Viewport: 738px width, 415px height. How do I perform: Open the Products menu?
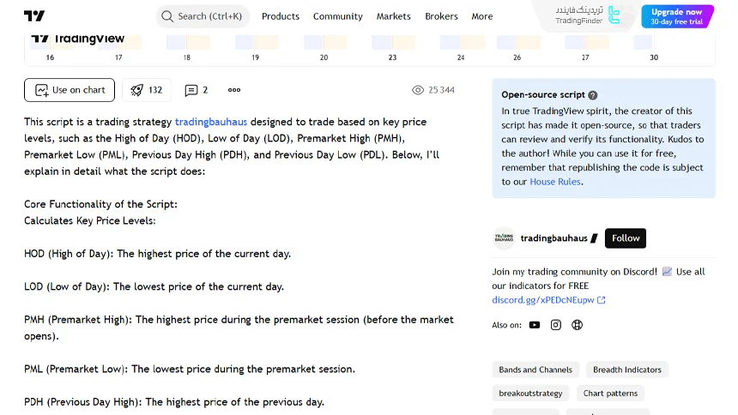(x=281, y=16)
